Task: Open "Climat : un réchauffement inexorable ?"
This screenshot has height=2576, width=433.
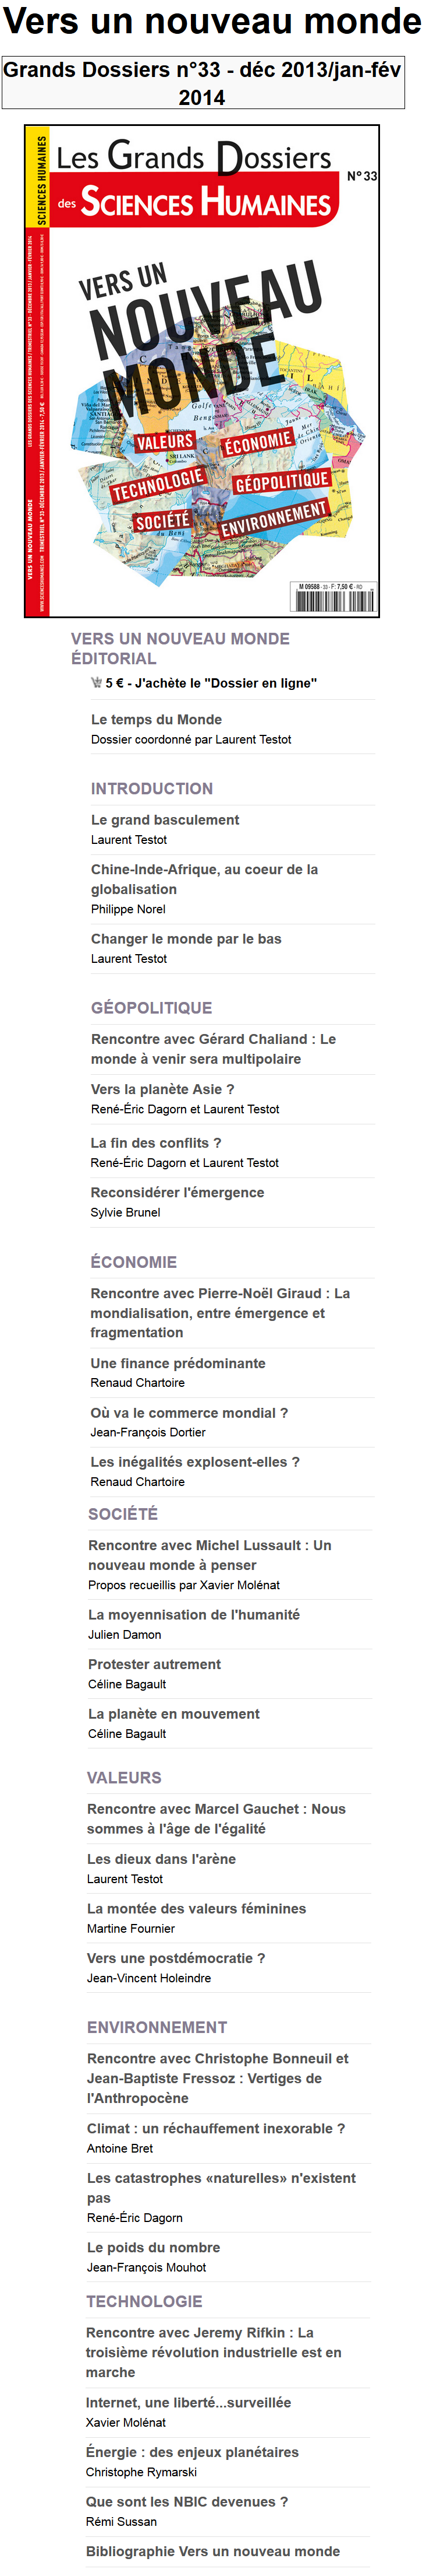Action: click(215, 2128)
